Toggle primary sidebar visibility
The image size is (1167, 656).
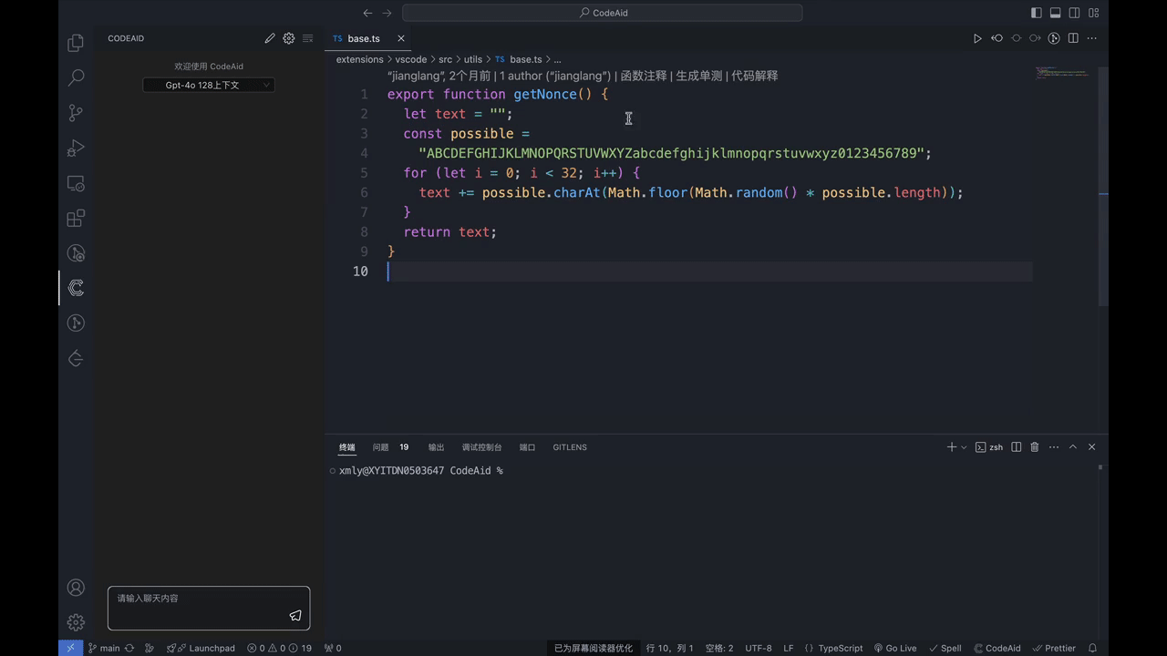[1036, 13]
